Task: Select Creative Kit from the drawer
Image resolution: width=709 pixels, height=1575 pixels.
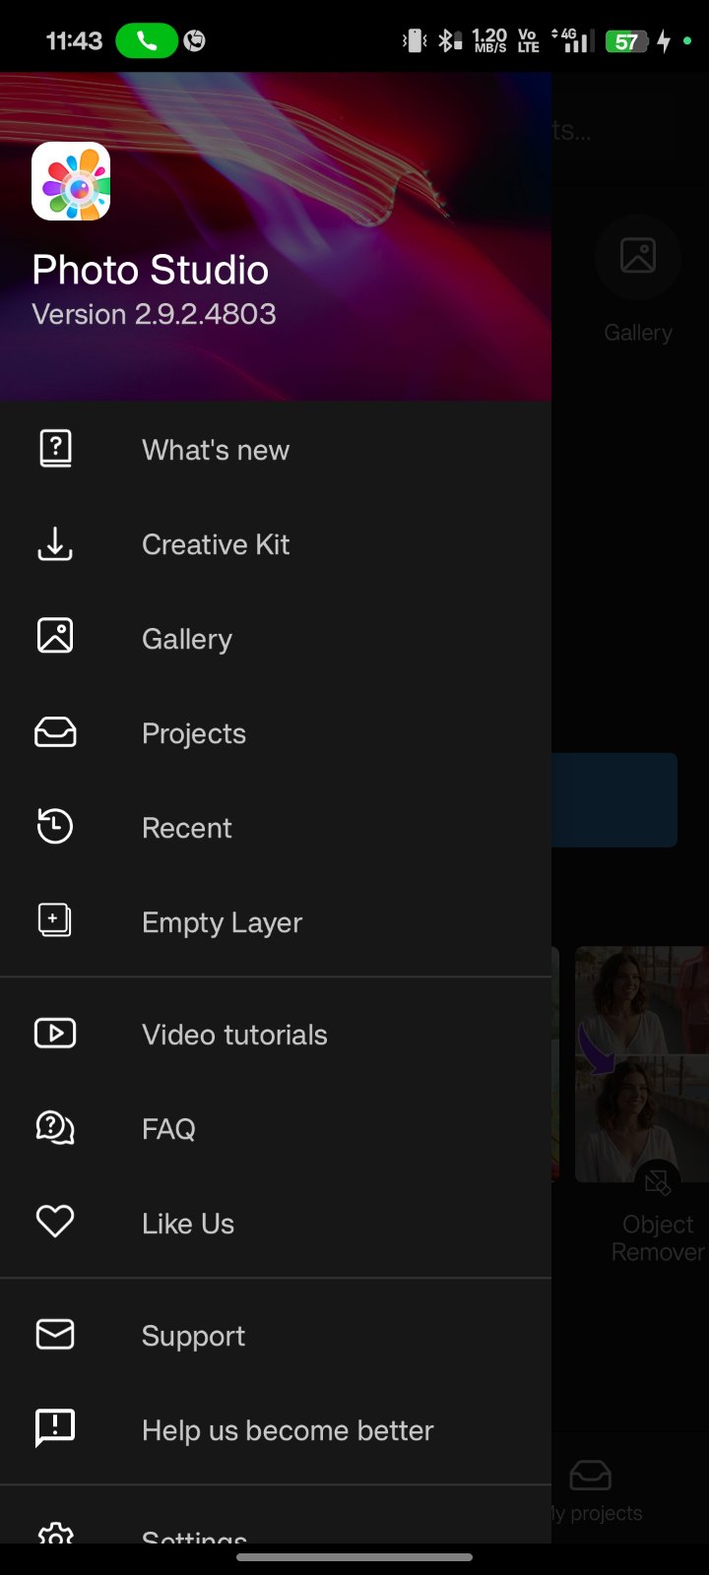Action: 216,544
